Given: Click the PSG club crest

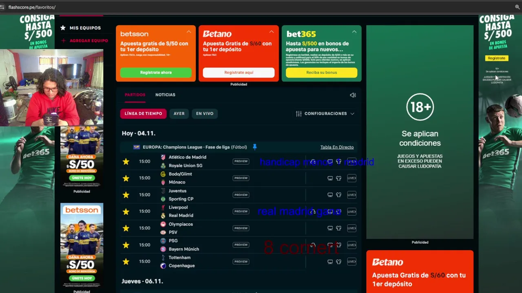Looking at the screenshot, I should tap(163, 241).
